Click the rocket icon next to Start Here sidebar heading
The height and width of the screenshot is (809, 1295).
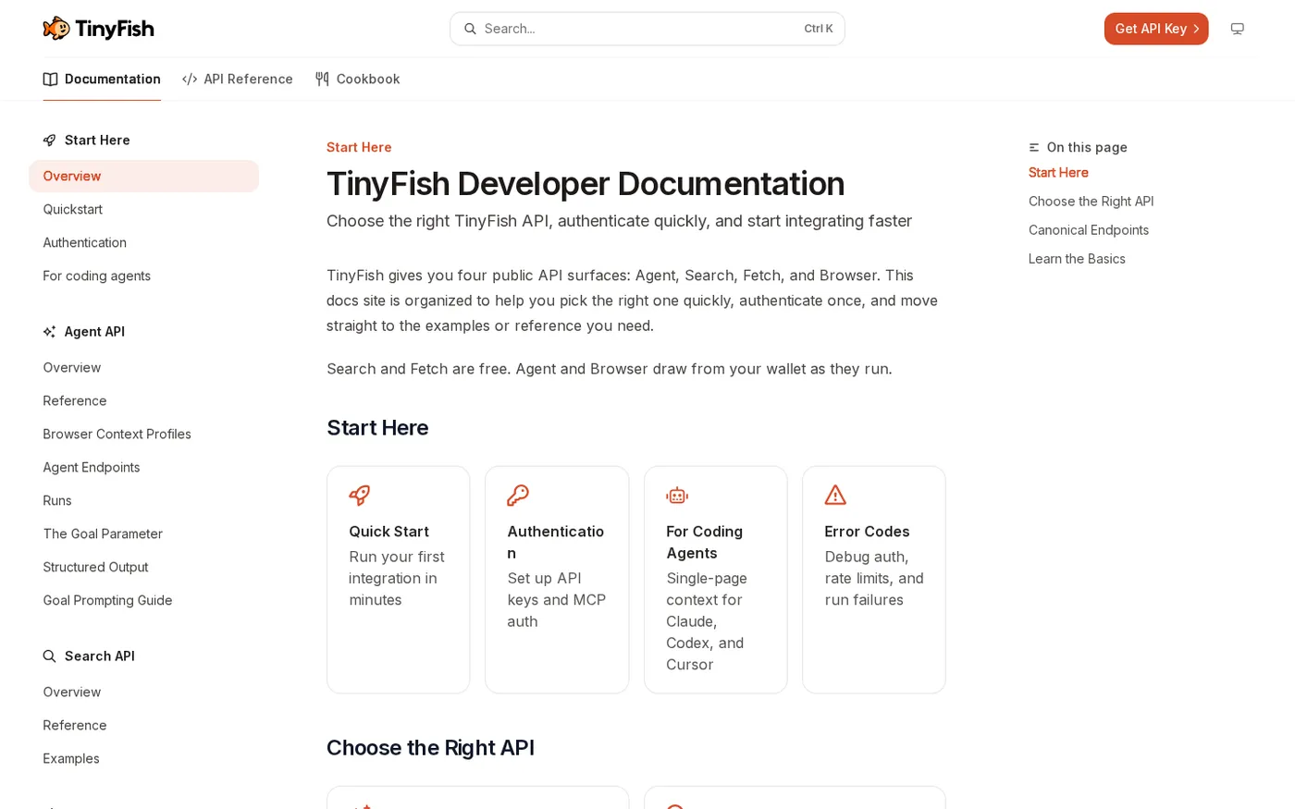(x=49, y=141)
